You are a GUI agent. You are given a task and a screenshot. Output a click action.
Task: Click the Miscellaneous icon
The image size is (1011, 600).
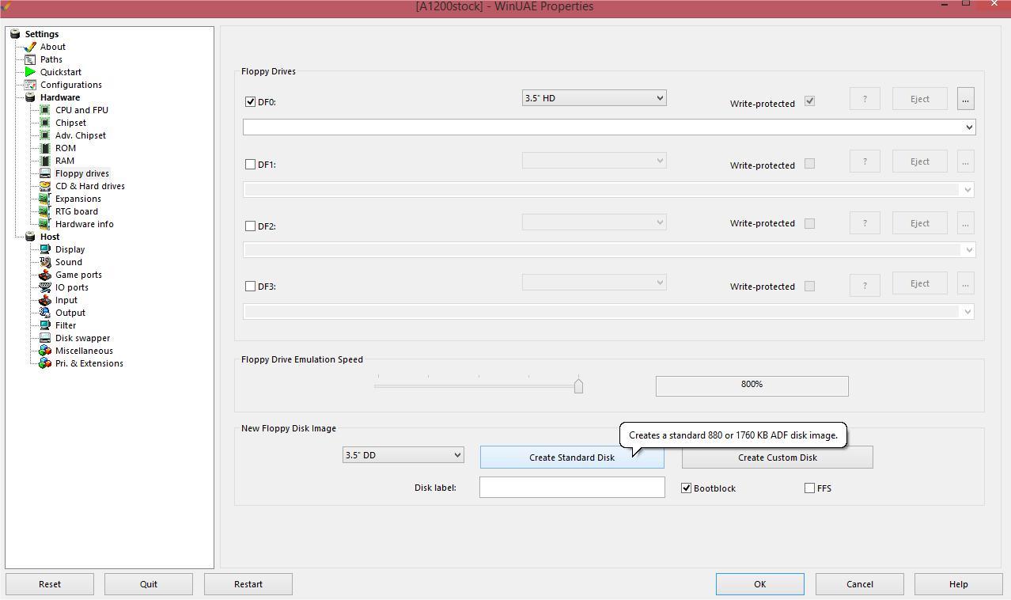click(x=45, y=351)
